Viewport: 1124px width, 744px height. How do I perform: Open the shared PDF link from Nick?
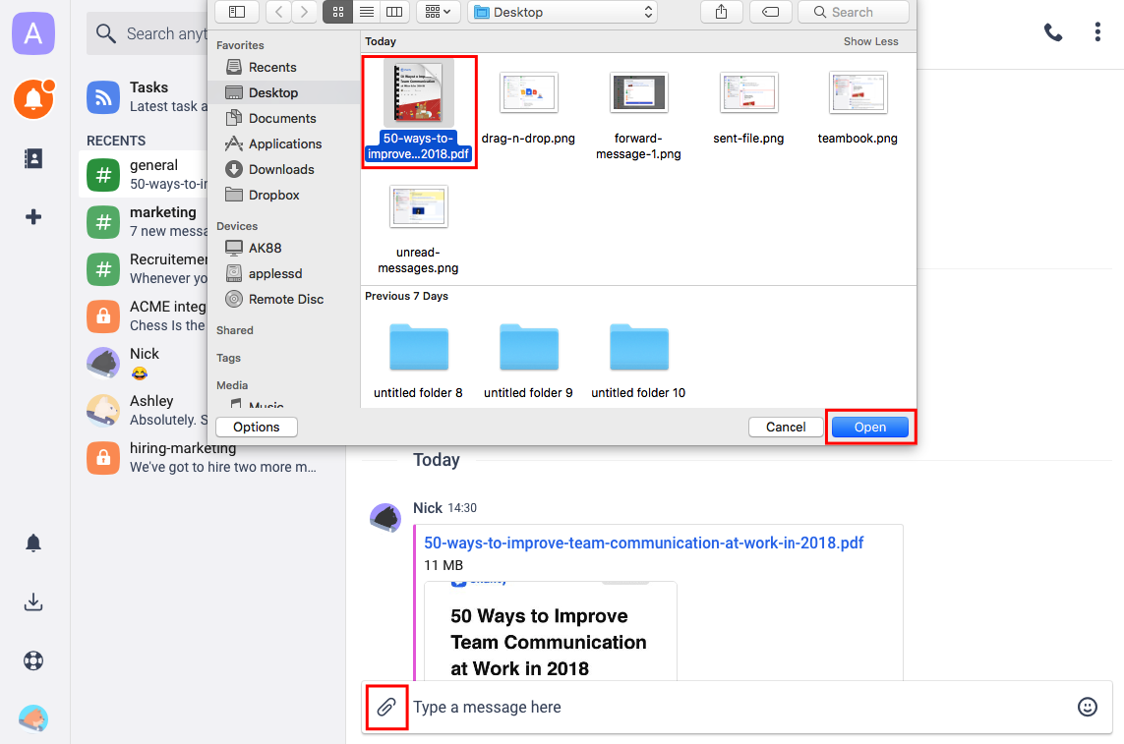[643, 543]
